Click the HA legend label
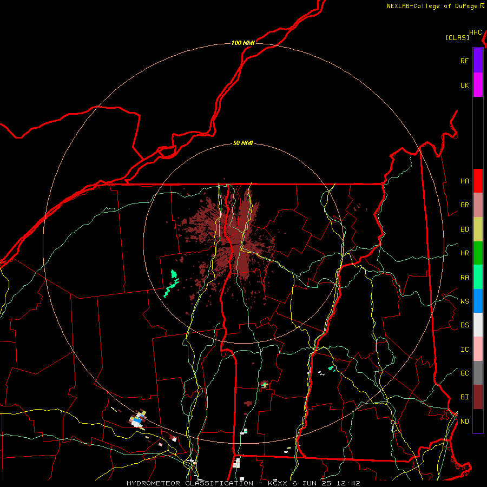This screenshot has height=487, width=487. point(464,181)
